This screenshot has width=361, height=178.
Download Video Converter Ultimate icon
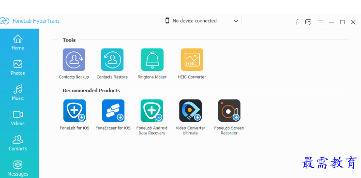click(190, 111)
